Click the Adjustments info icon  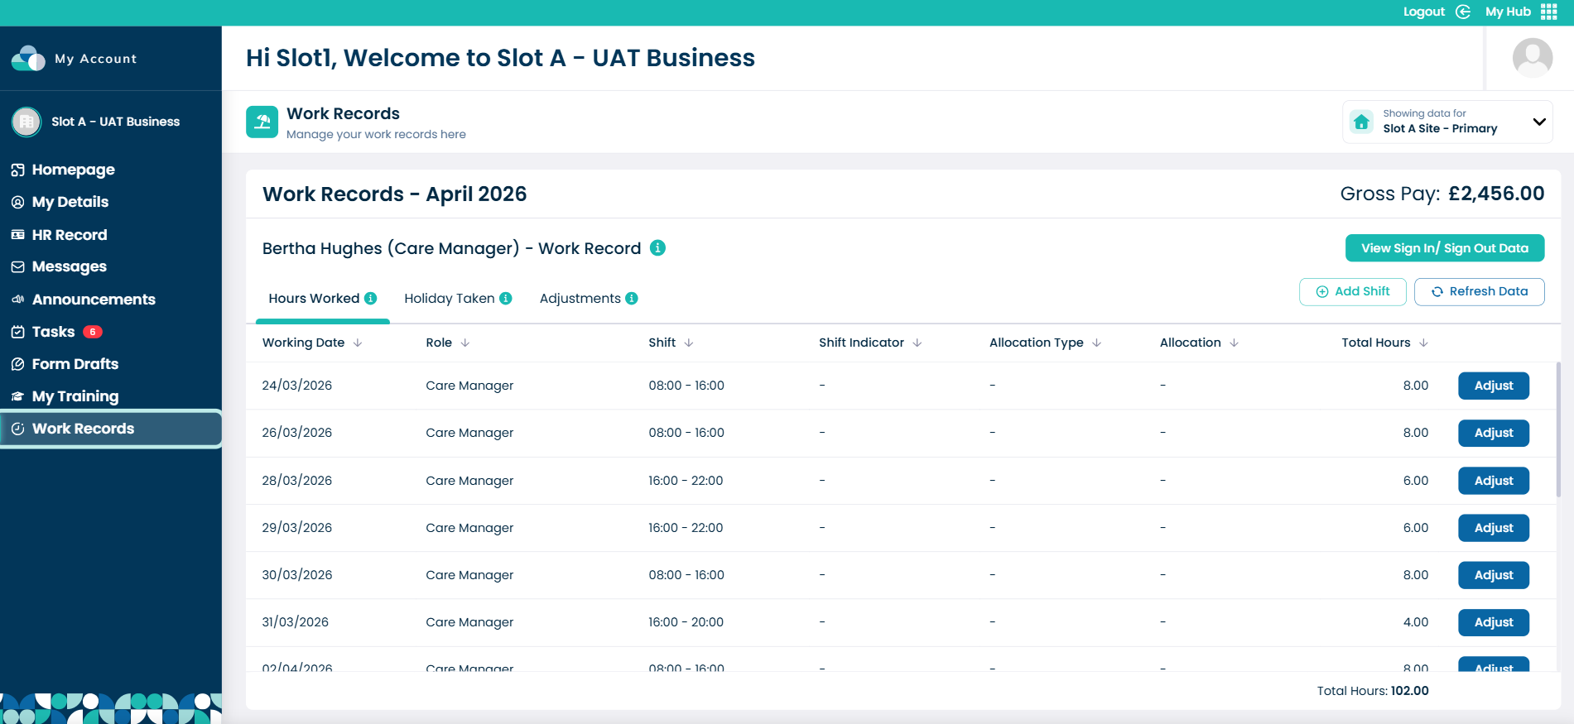(x=632, y=299)
